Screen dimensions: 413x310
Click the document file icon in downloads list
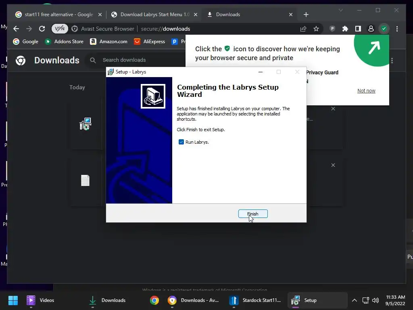click(x=85, y=180)
